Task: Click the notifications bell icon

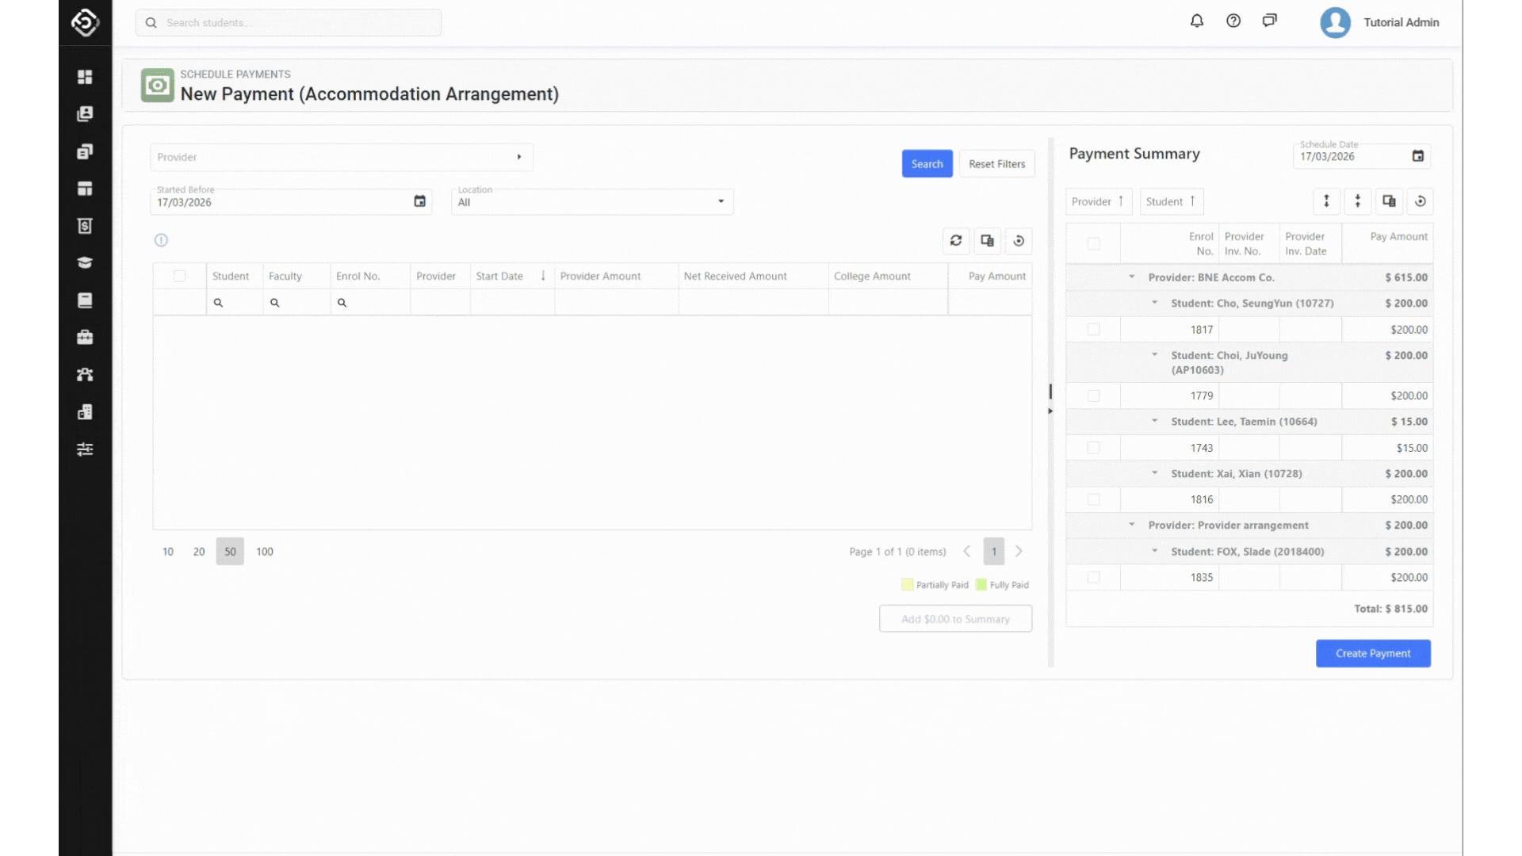Action: pyautogui.click(x=1197, y=21)
